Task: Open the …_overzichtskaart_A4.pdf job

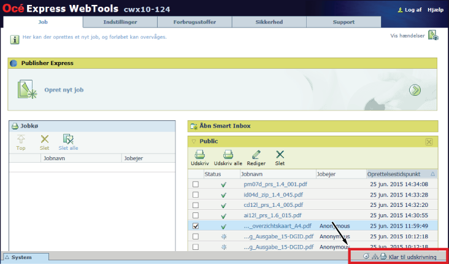Action: (x=278, y=226)
